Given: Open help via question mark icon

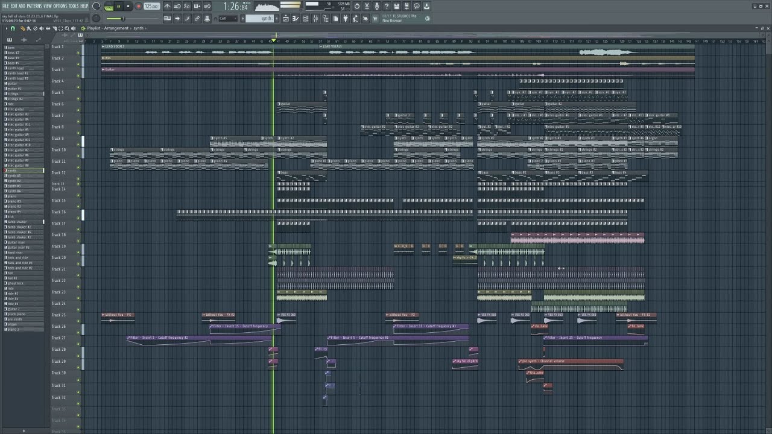Looking at the screenshot, I should [387, 6].
